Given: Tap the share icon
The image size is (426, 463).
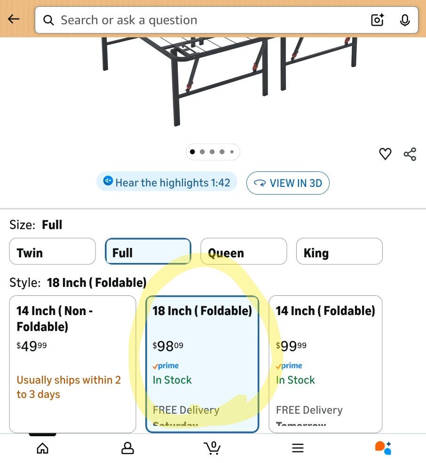Looking at the screenshot, I should [410, 154].
